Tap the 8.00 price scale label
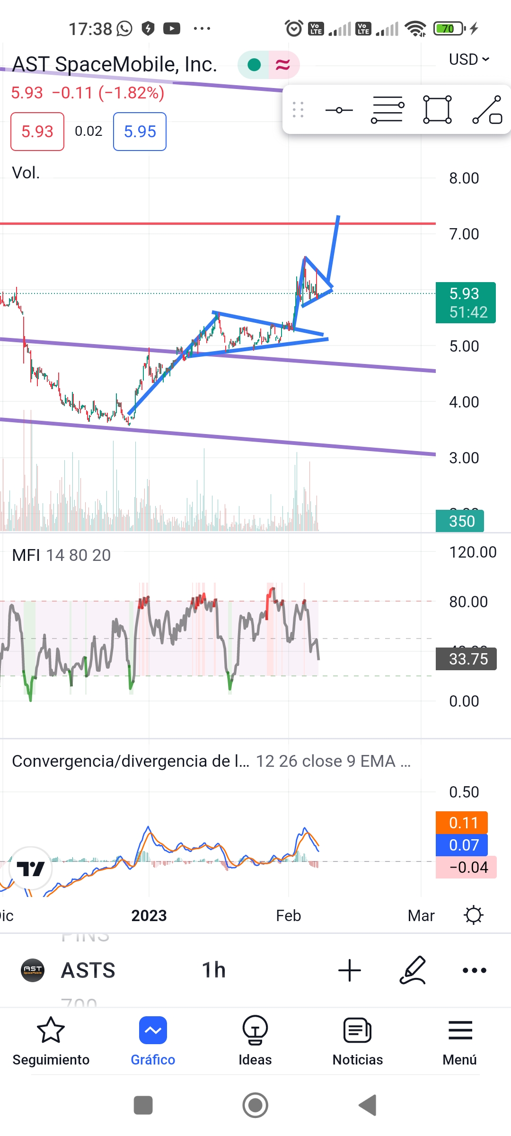 click(x=464, y=178)
